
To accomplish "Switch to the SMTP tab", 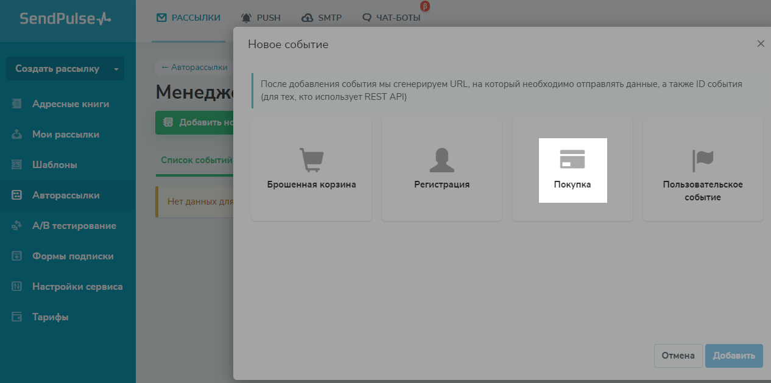I will point(322,18).
